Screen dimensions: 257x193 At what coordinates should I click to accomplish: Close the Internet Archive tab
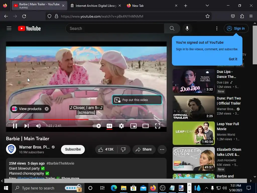(x=120, y=6)
